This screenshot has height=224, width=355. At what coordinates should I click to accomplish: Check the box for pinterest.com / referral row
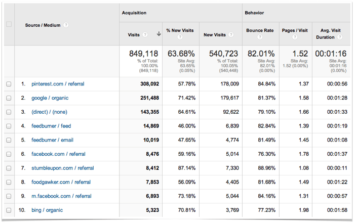click(9, 84)
